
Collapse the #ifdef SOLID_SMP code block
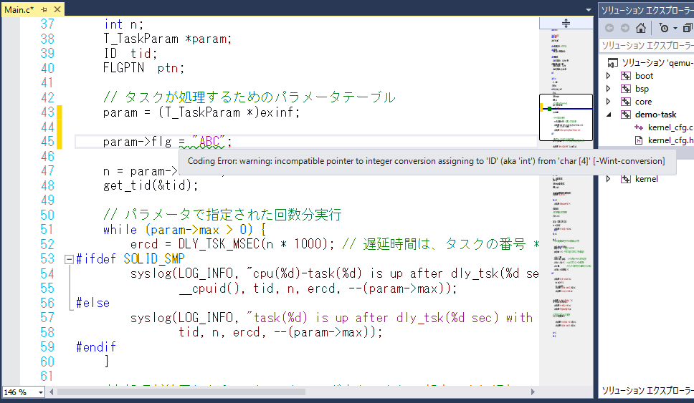tap(68, 259)
